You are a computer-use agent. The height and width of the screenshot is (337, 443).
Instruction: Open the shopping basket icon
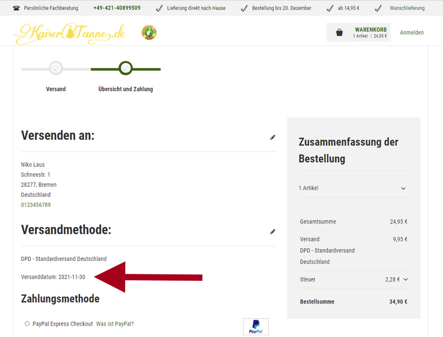click(x=339, y=33)
